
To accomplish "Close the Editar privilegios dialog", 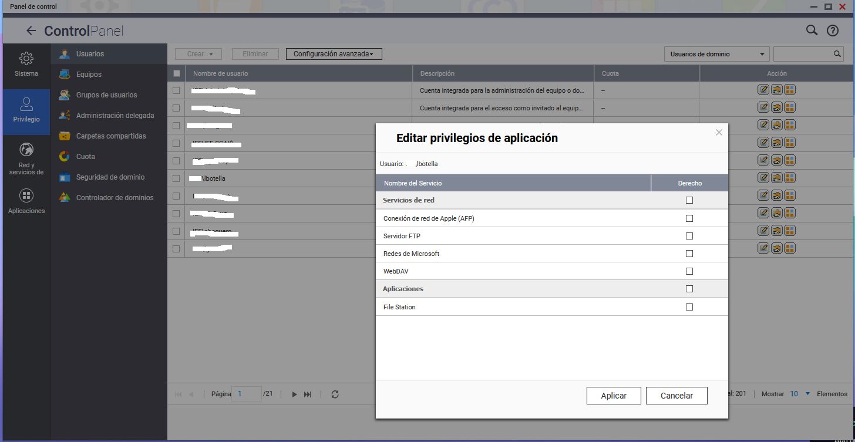I will pos(719,133).
